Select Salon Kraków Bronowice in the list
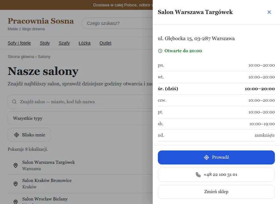Viewport: 280px width, 204px height. (80, 184)
